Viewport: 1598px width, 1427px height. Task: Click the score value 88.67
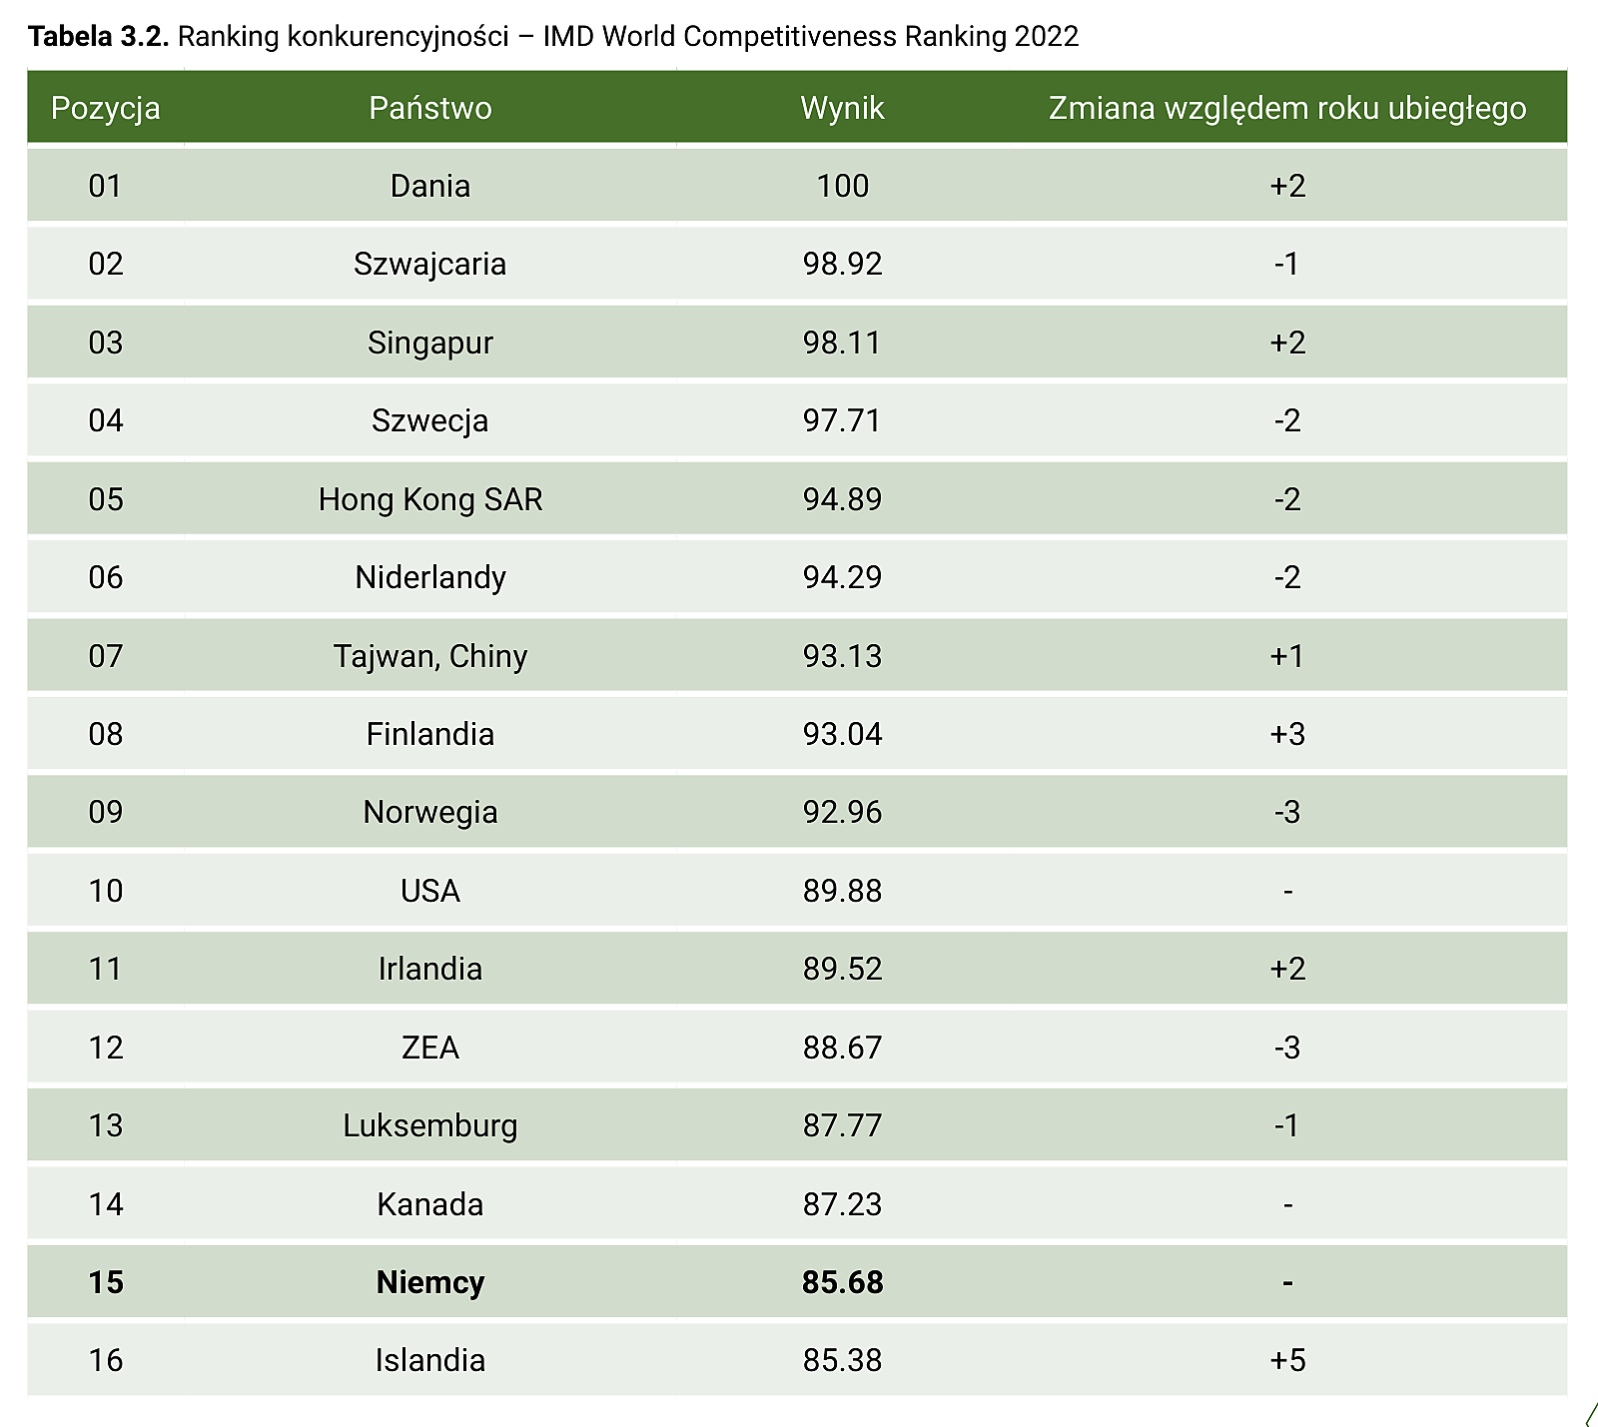point(843,1048)
